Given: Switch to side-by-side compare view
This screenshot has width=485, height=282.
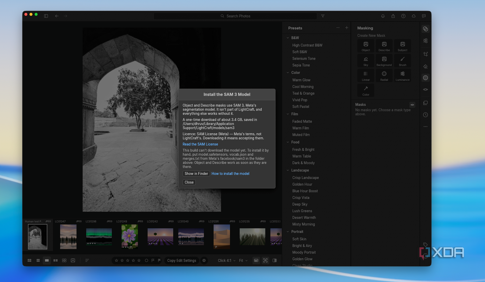Looking at the screenshot, I should 55,260.
